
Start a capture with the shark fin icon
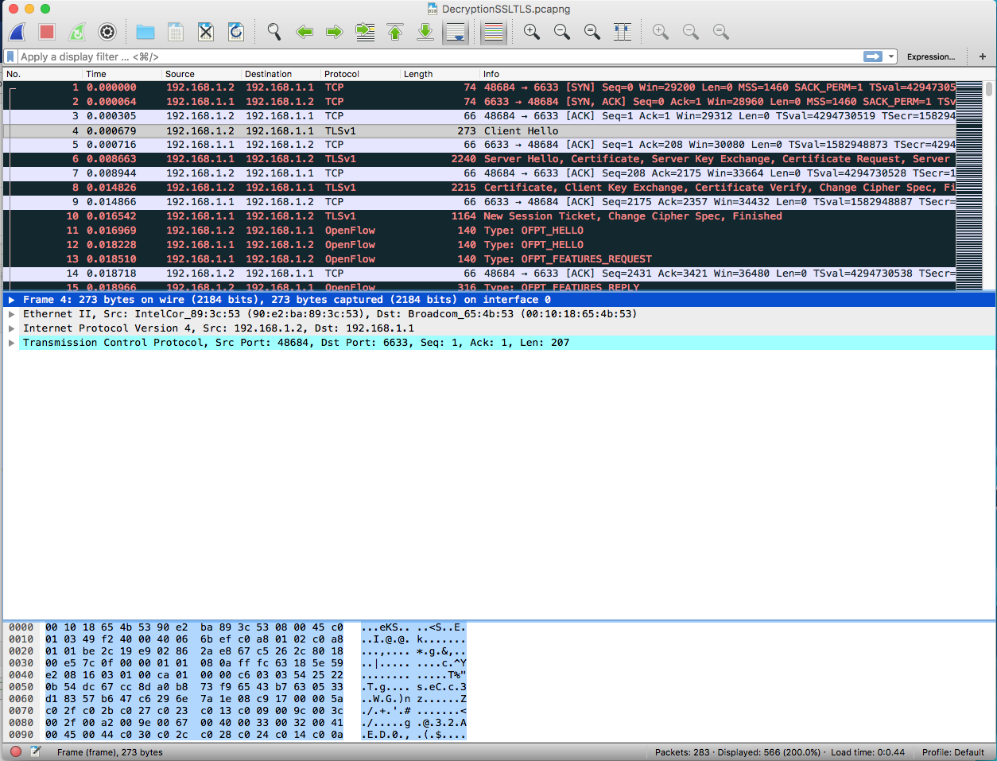coord(17,32)
